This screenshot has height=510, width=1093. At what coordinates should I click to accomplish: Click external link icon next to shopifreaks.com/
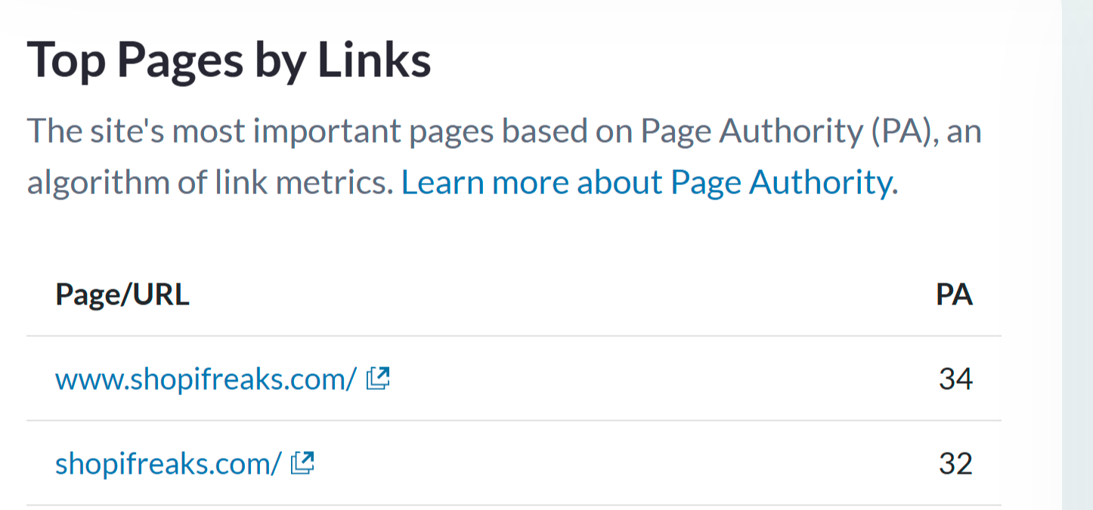[x=302, y=462]
